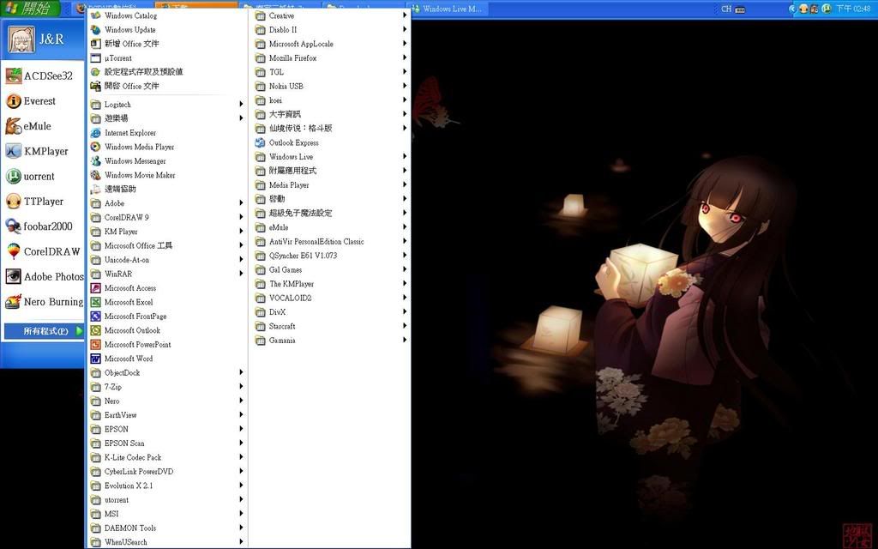
Task: Expand the Starcraft submenu arrow
Action: (405, 326)
